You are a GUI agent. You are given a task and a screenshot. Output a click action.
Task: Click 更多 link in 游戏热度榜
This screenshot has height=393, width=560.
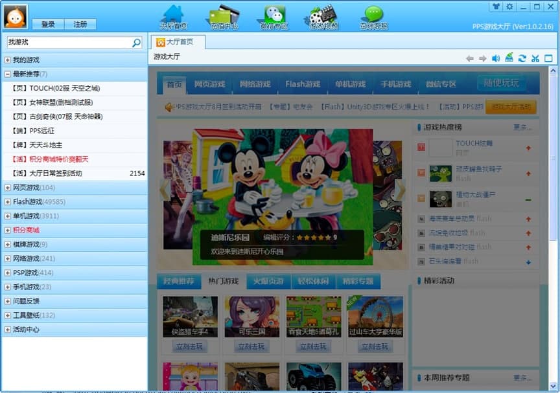(522, 128)
